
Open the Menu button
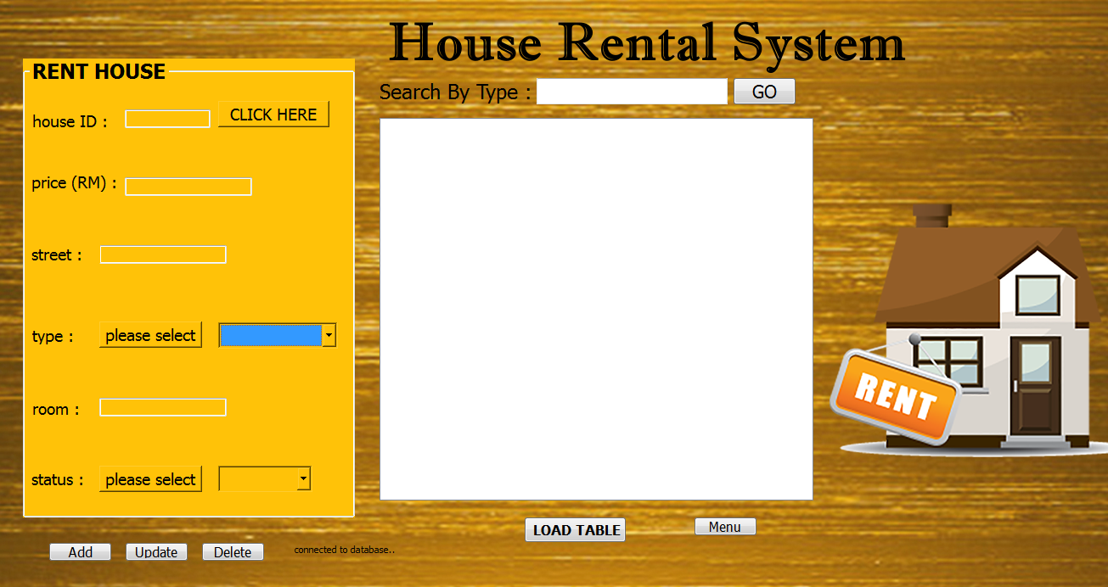tap(725, 526)
